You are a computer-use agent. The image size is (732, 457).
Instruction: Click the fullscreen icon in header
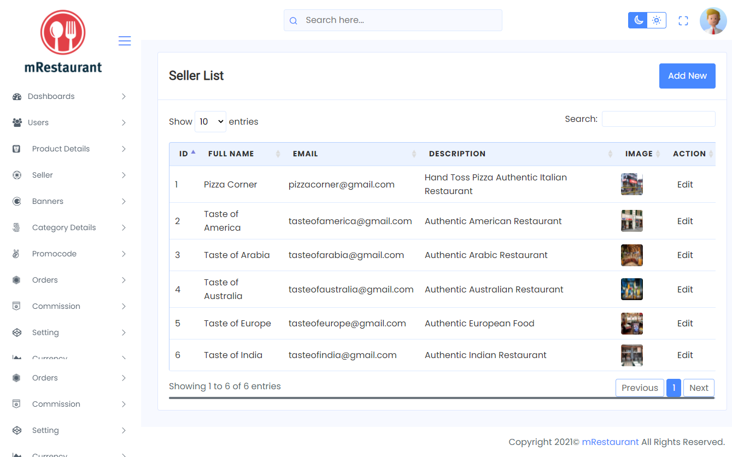(683, 21)
